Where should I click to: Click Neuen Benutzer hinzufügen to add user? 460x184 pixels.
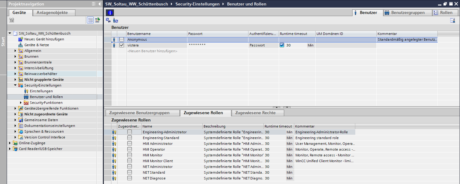tap(152, 51)
